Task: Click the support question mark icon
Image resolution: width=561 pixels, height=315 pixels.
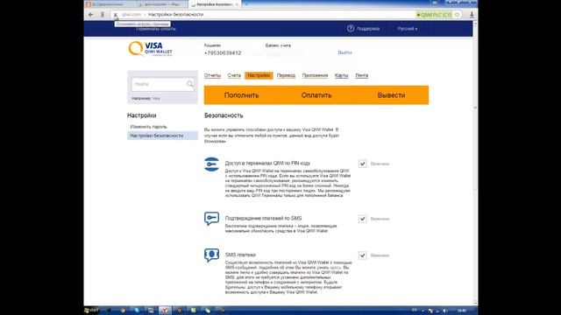Action: point(351,28)
